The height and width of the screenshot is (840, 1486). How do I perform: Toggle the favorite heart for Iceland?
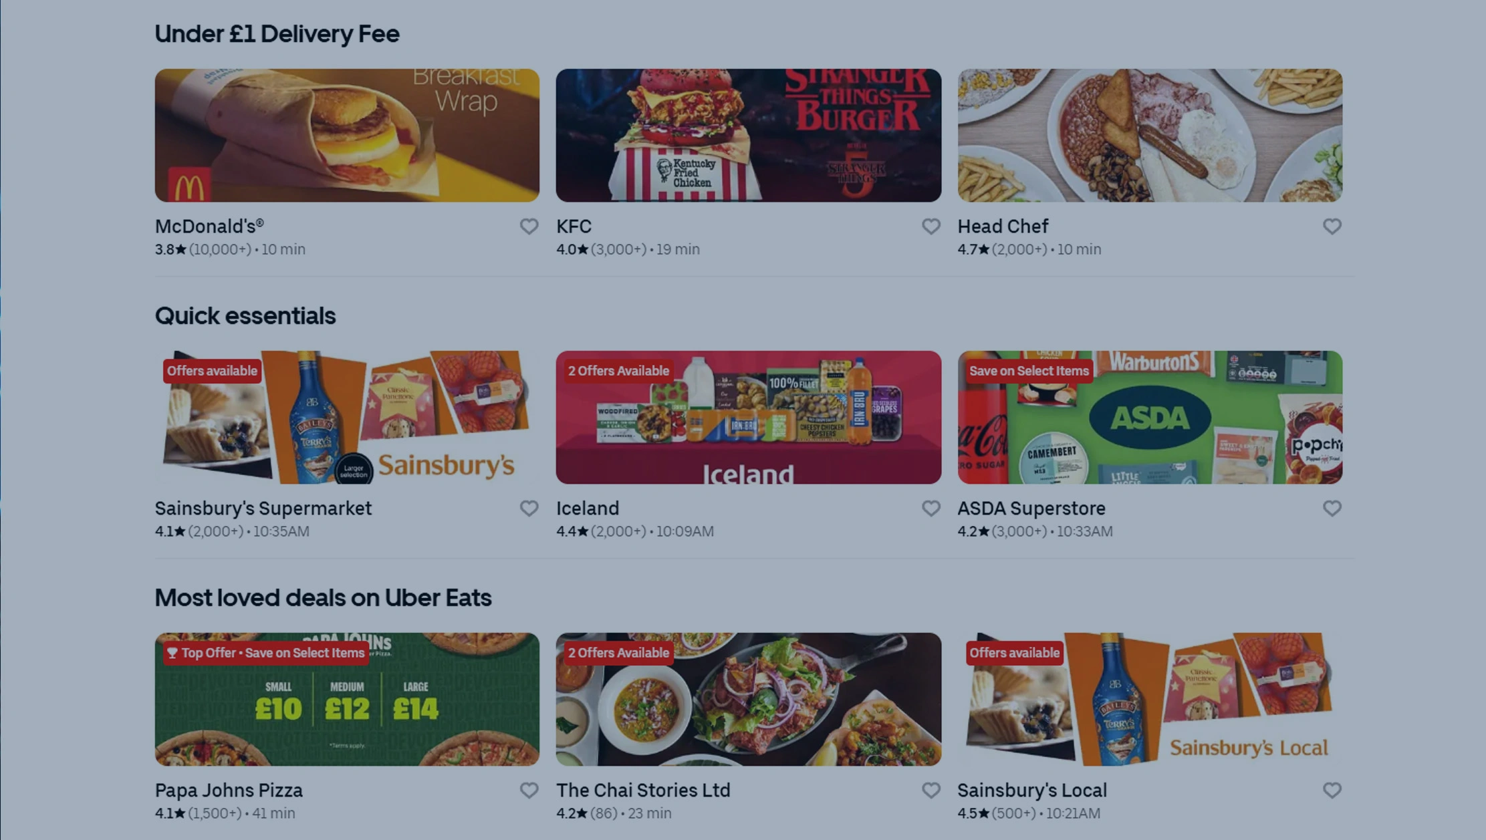pos(931,509)
